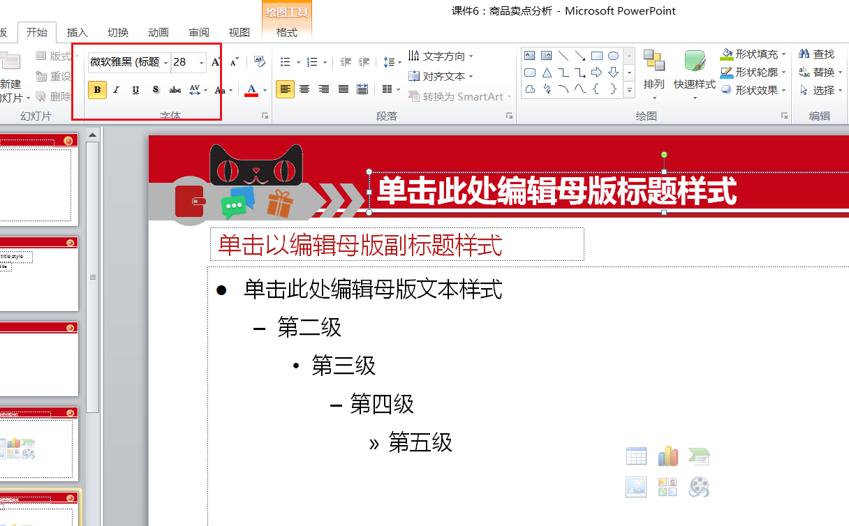Screen dimensions: 849x526
Task: Toggle italic formatting
Action: [x=117, y=89]
